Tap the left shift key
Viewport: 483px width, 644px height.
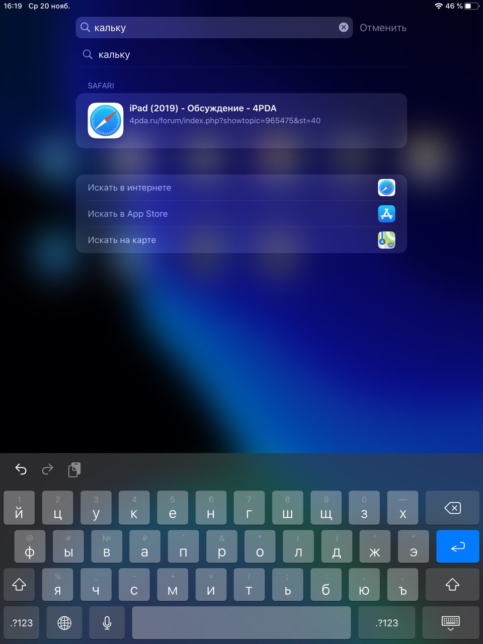tap(19, 585)
